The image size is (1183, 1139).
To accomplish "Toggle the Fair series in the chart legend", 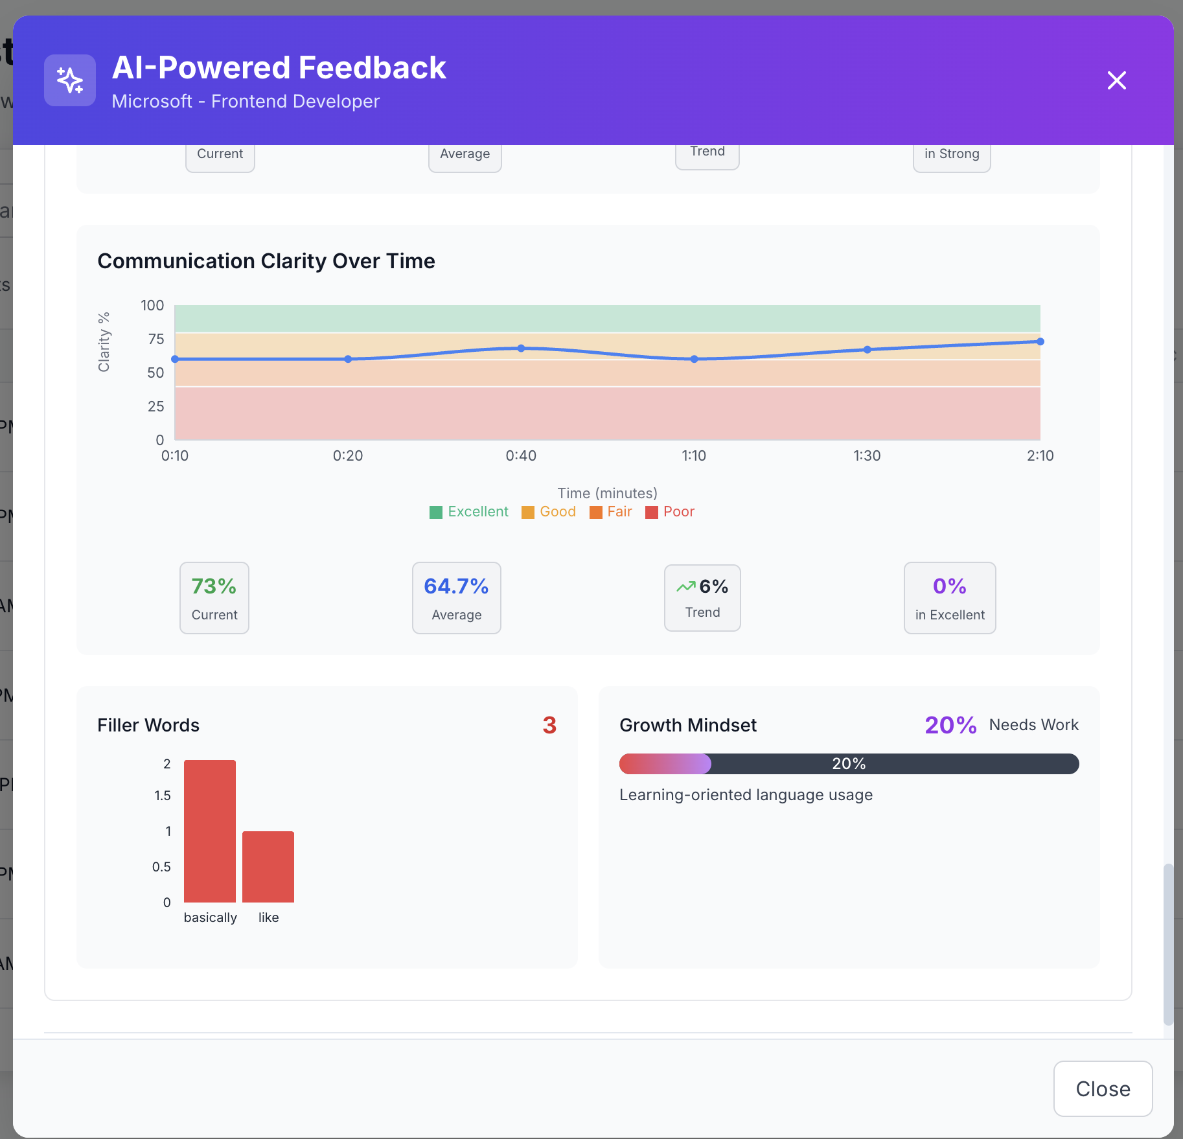I will 610,512.
